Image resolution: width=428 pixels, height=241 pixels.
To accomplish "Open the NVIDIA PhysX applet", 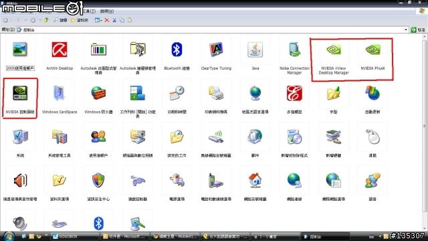I will pyautogui.click(x=372, y=50).
